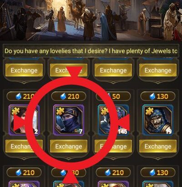Click Exchange under the masked ninja shard
The width and height of the screenshot is (182, 187).
(69, 146)
